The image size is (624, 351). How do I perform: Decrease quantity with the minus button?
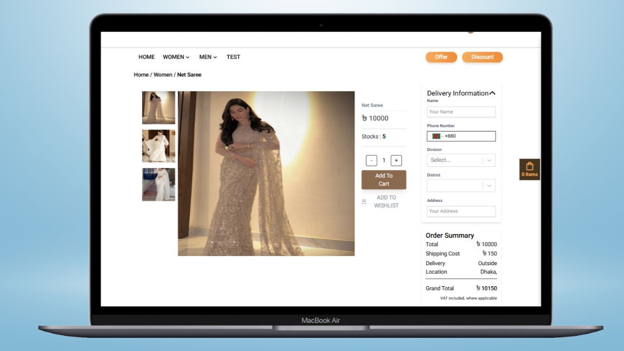371,160
